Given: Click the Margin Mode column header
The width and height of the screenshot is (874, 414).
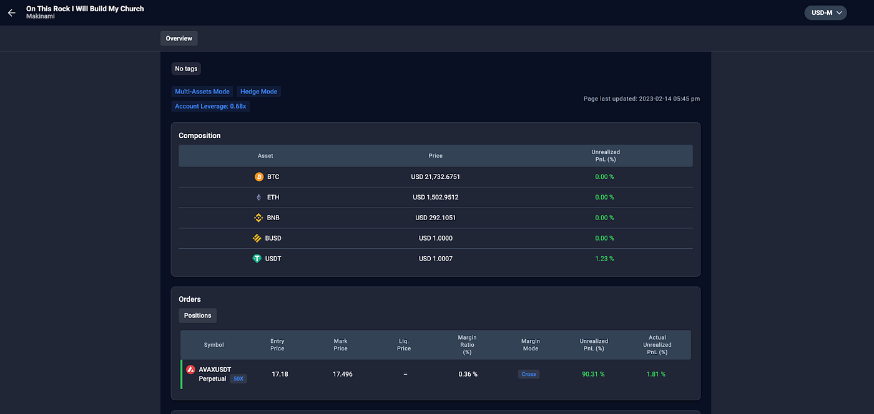Looking at the screenshot, I should point(531,345).
